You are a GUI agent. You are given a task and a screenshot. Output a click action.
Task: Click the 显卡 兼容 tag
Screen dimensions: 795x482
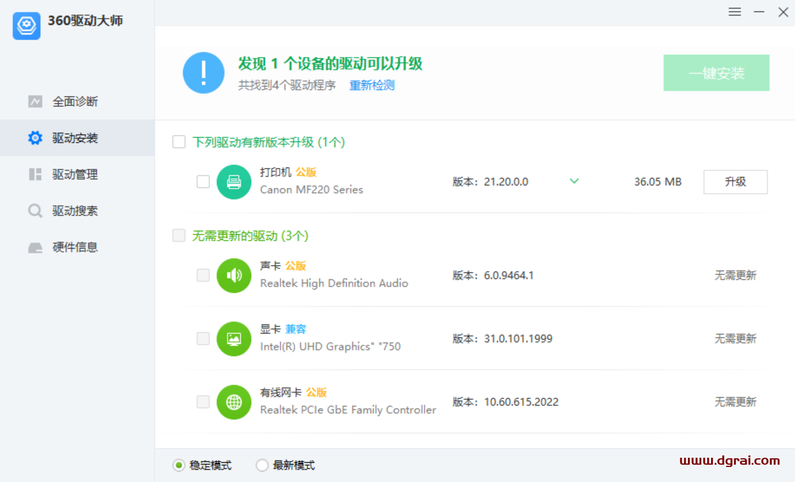[296, 329]
